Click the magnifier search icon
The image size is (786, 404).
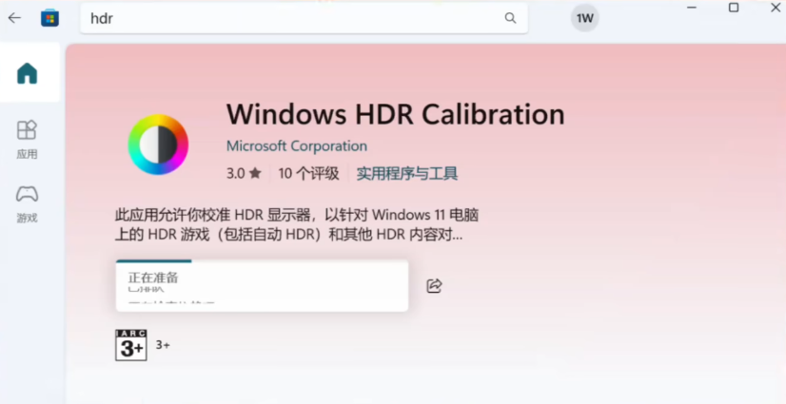(x=510, y=18)
